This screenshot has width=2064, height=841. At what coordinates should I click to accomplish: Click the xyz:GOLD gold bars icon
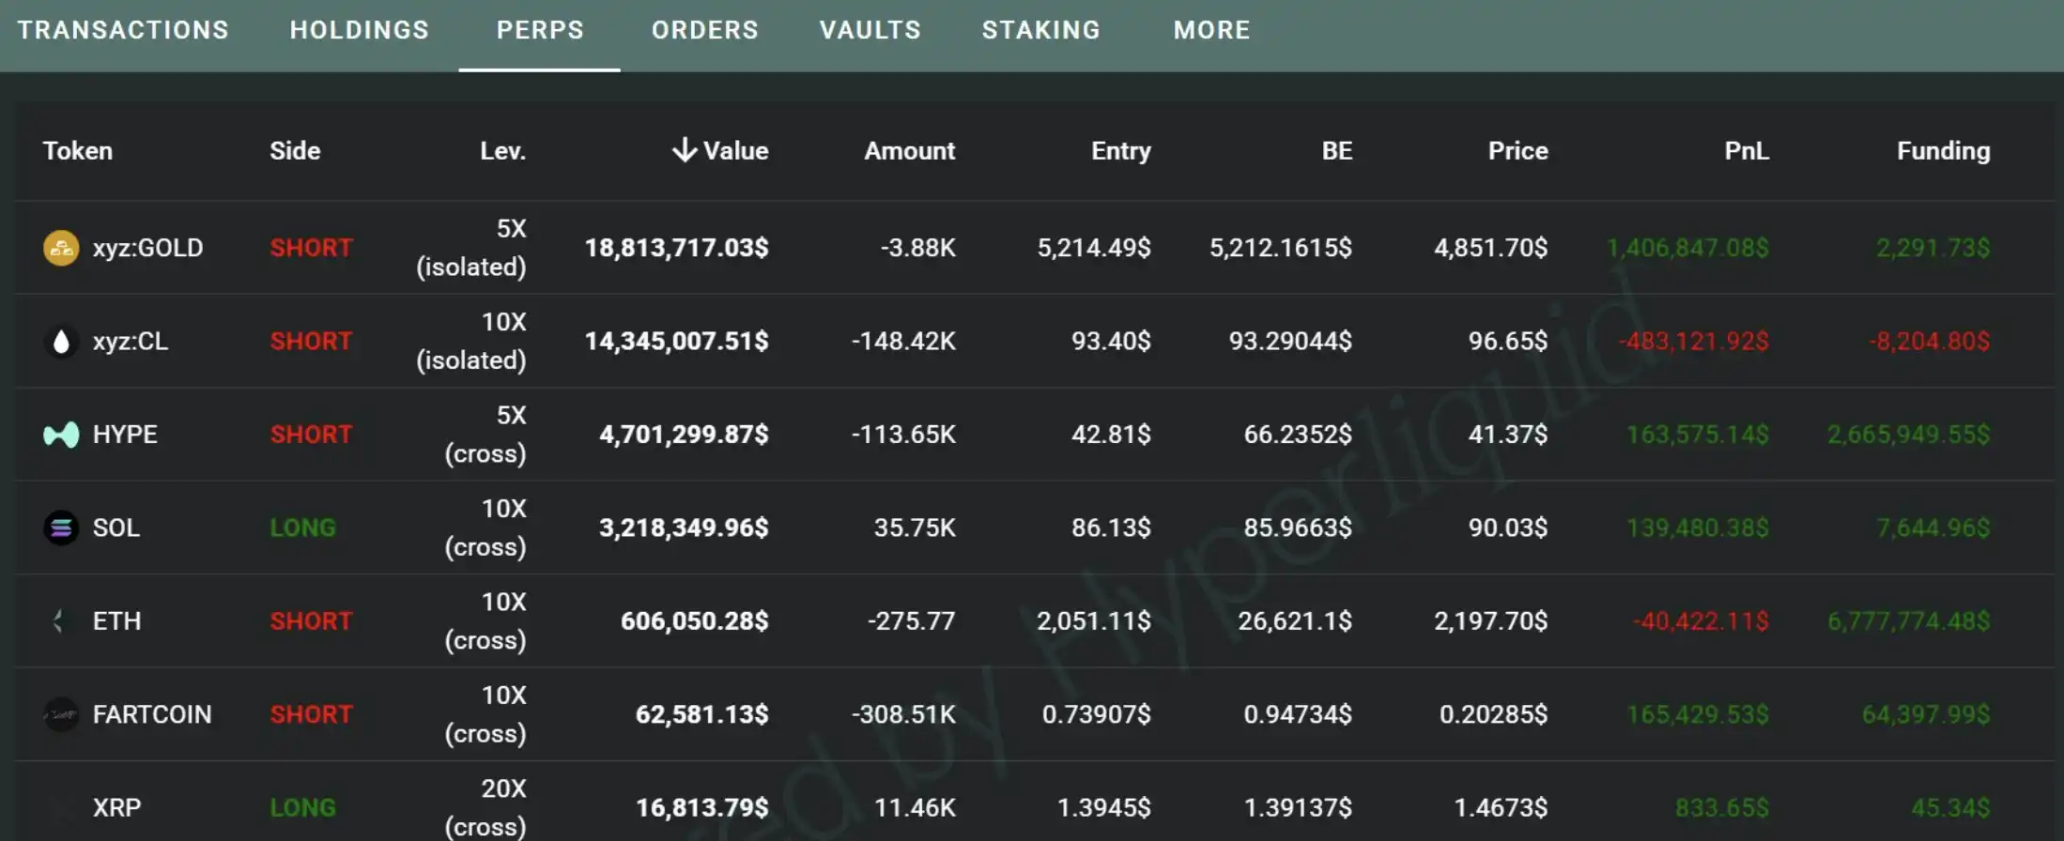pyautogui.click(x=61, y=248)
